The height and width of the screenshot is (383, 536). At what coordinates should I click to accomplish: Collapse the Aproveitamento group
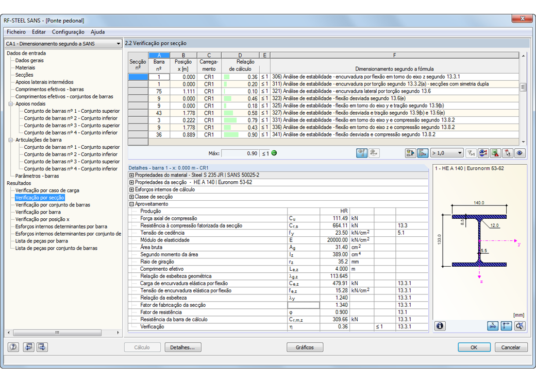click(131, 204)
